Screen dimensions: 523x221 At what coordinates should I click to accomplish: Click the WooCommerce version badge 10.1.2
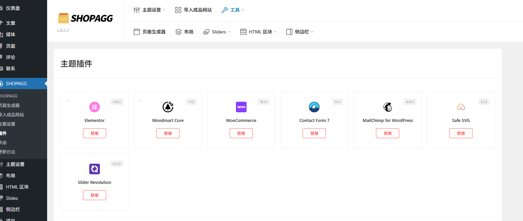point(264,102)
